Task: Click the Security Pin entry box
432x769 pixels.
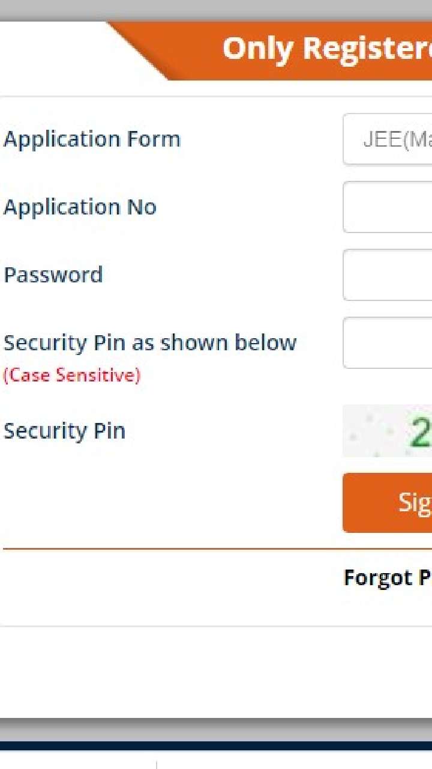Action: (x=388, y=343)
